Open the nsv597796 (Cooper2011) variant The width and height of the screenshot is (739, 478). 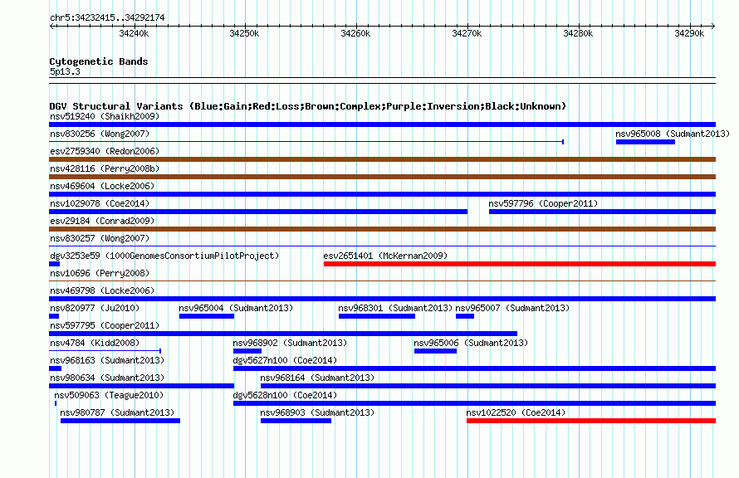pos(543,203)
